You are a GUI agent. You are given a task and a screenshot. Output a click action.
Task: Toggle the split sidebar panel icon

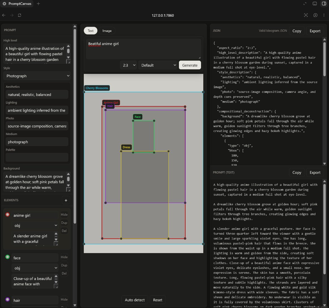point(324,4)
